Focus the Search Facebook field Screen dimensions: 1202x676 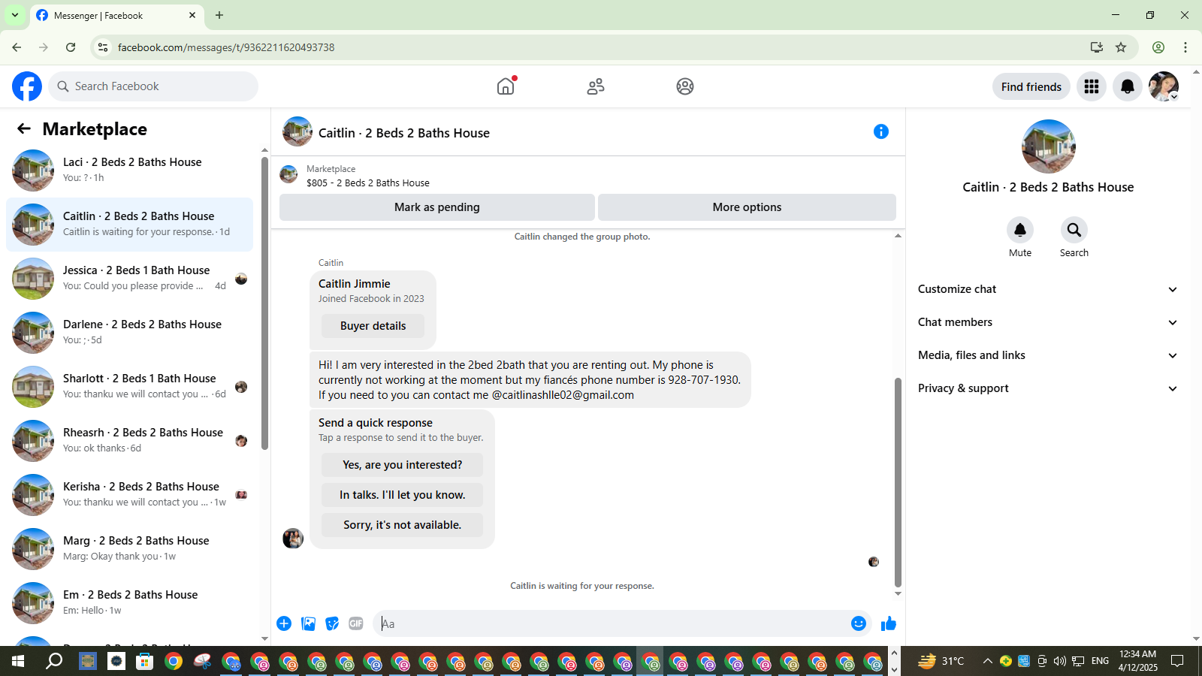[x=153, y=86]
